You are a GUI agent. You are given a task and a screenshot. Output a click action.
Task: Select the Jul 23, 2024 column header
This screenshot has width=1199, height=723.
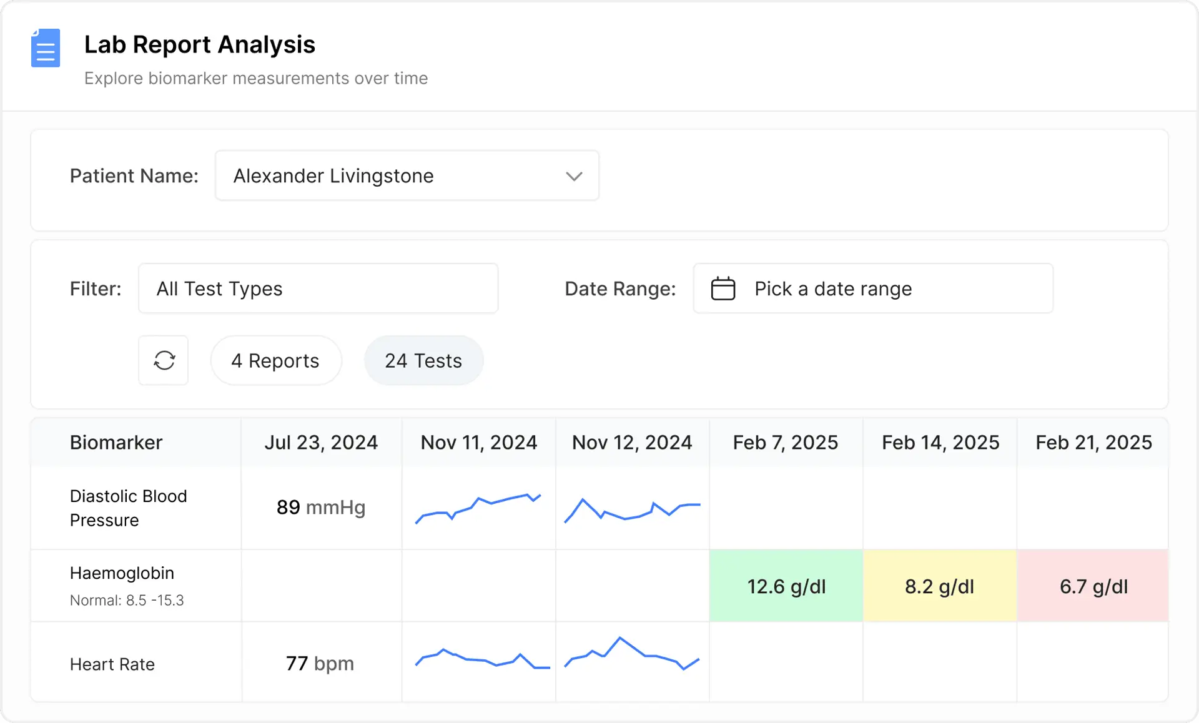[x=321, y=442]
